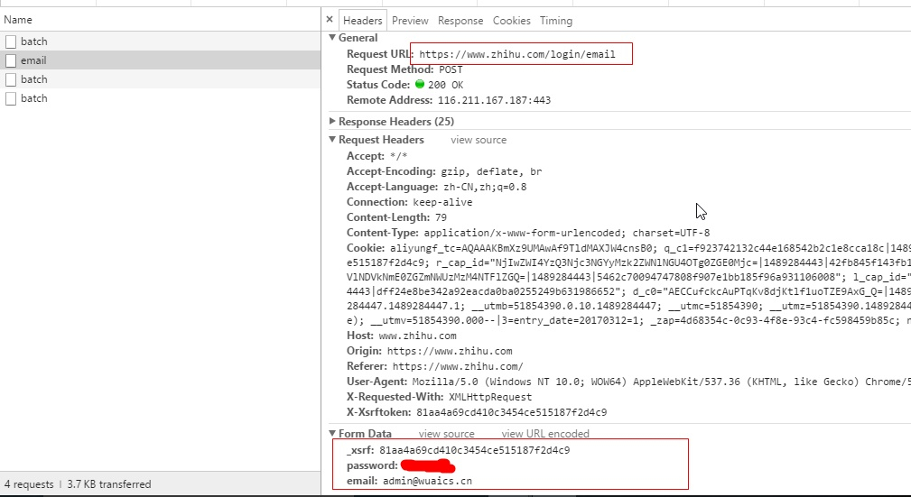Click view source next to Form Data

point(446,434)
